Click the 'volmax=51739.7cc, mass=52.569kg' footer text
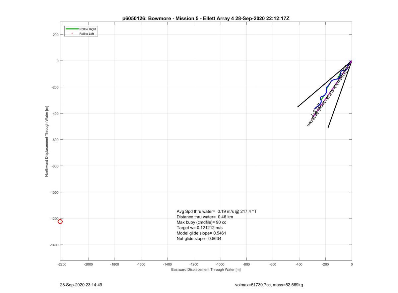 269,285
